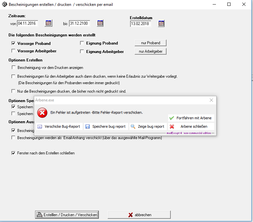Click the 'nur Arbeitgeber' button
The height and width of the screenshot is (222, 253).
(150, 51)
